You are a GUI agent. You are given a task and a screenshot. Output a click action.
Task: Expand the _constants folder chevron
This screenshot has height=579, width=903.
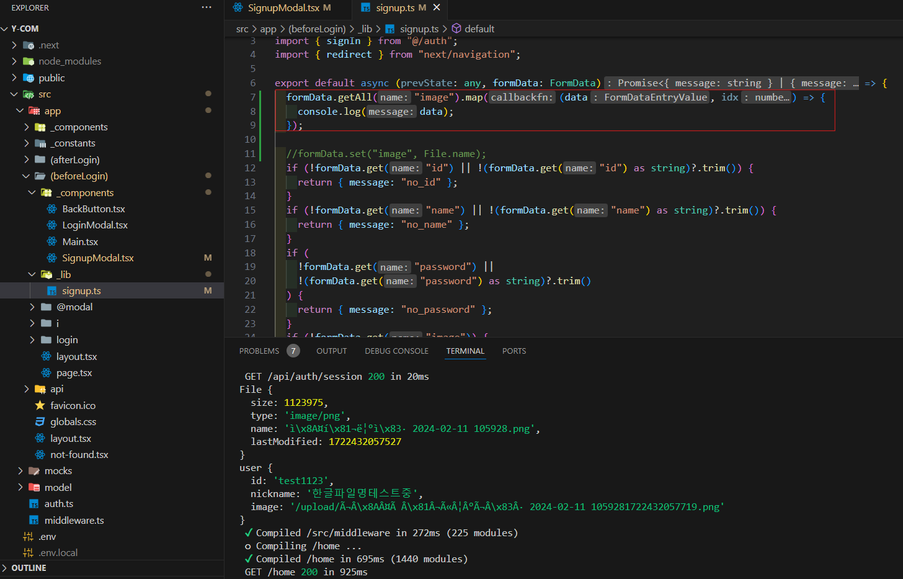pos(27,143)
